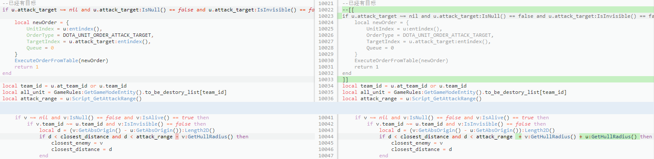Click 'local attack_range' line in the left pane
This screenshot has height=159, width=654.
pos(72,99)
